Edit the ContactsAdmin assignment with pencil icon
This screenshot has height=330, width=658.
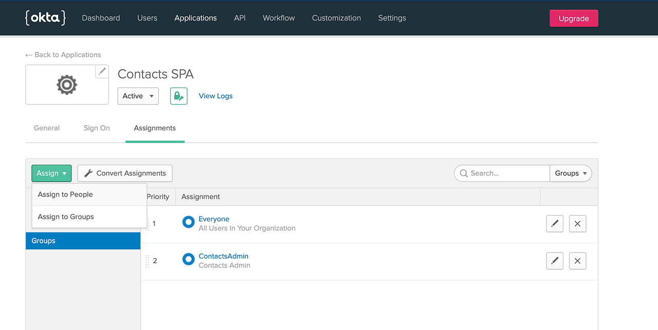(x=555, y=261)
